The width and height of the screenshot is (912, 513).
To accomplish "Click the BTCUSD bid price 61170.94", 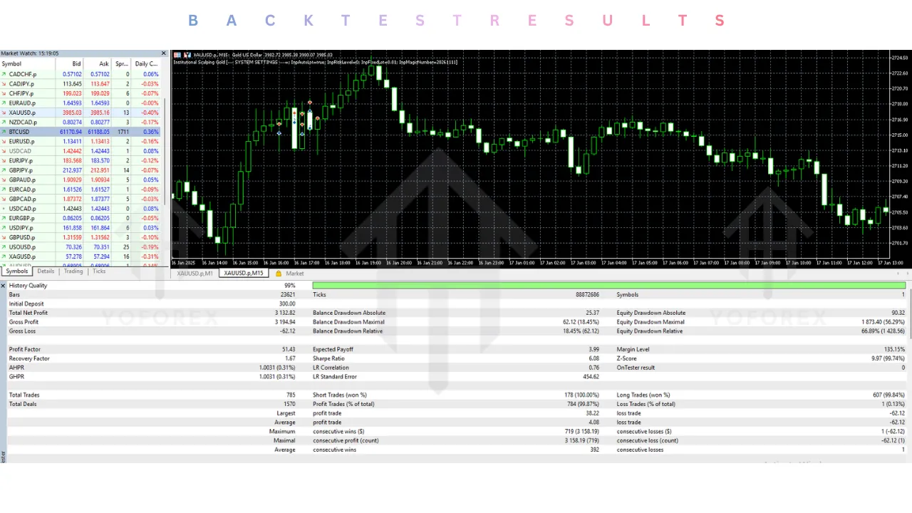I will click(x=71, y=132).
